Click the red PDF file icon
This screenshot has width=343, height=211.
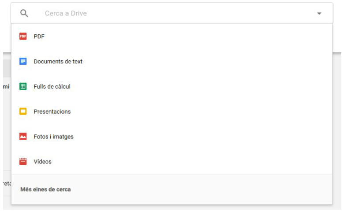coord(23,37)
